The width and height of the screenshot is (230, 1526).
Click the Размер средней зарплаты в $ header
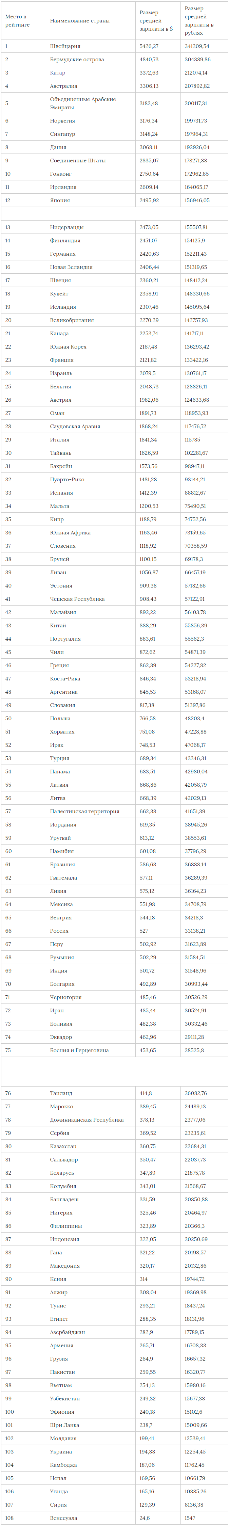[x=158, y=21]
